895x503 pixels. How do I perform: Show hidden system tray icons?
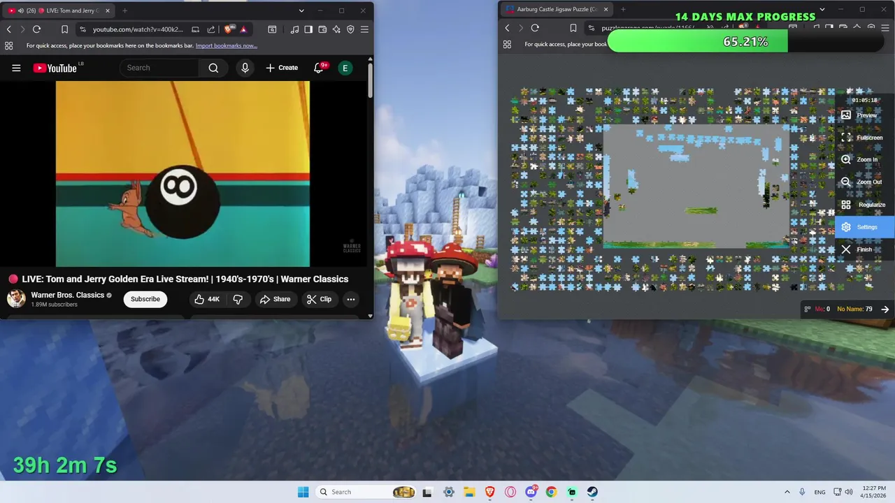(x=787, y=492)
